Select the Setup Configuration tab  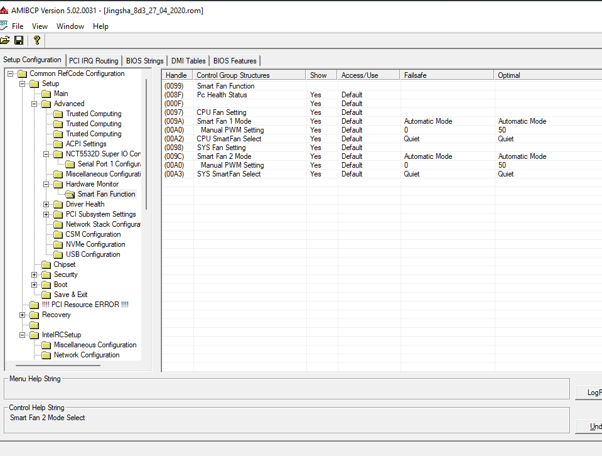32,60
